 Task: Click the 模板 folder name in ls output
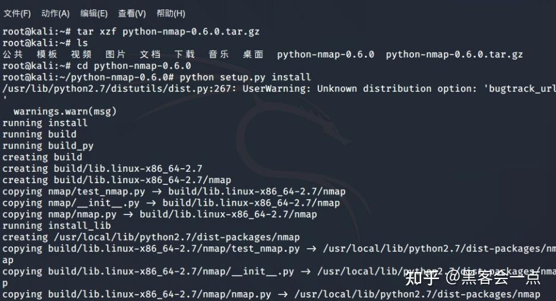coord(47,55)
